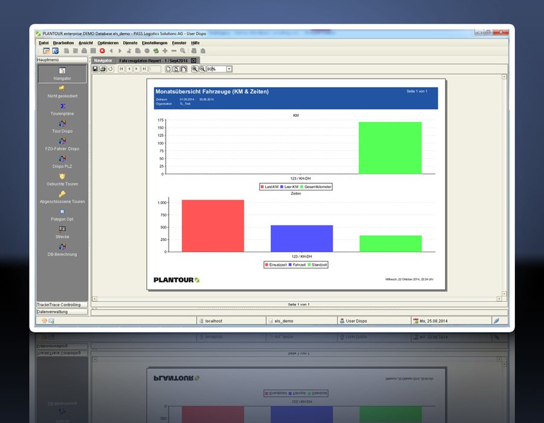544x423 pixels.
Task: Open the Ansicht menu
Action: tap(86, 43)
